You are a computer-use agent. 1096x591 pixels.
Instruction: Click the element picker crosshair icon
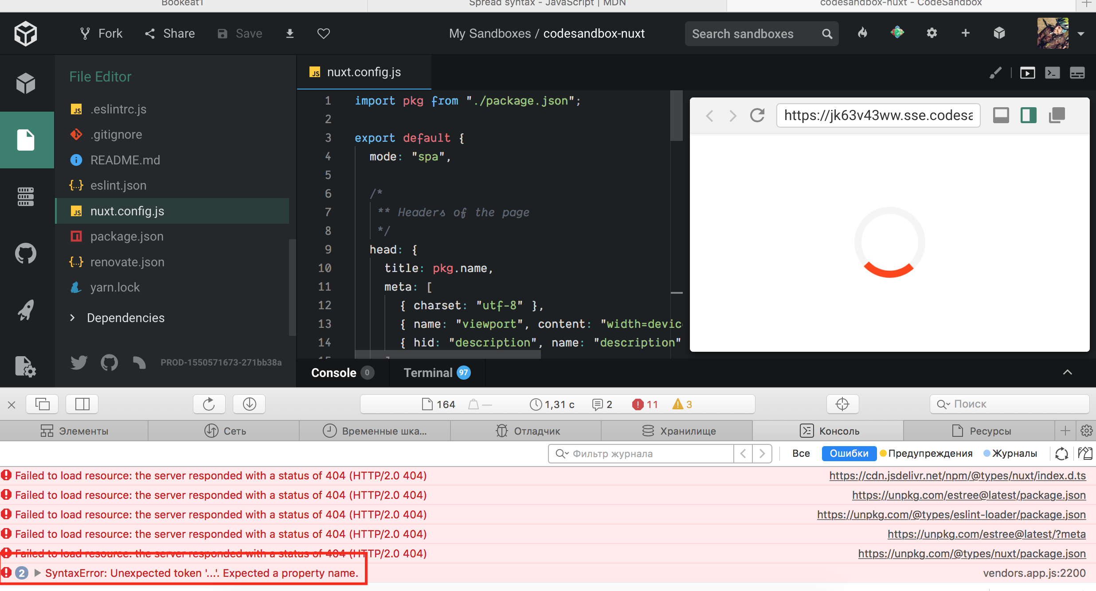842,404
